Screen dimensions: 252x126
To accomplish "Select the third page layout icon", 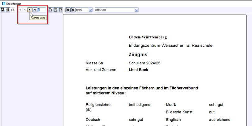I will [60, 10].
